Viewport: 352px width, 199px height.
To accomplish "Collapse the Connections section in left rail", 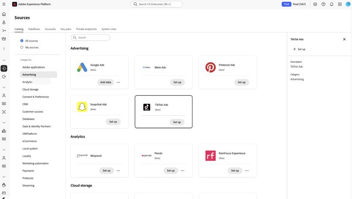I will coord(4,60).
